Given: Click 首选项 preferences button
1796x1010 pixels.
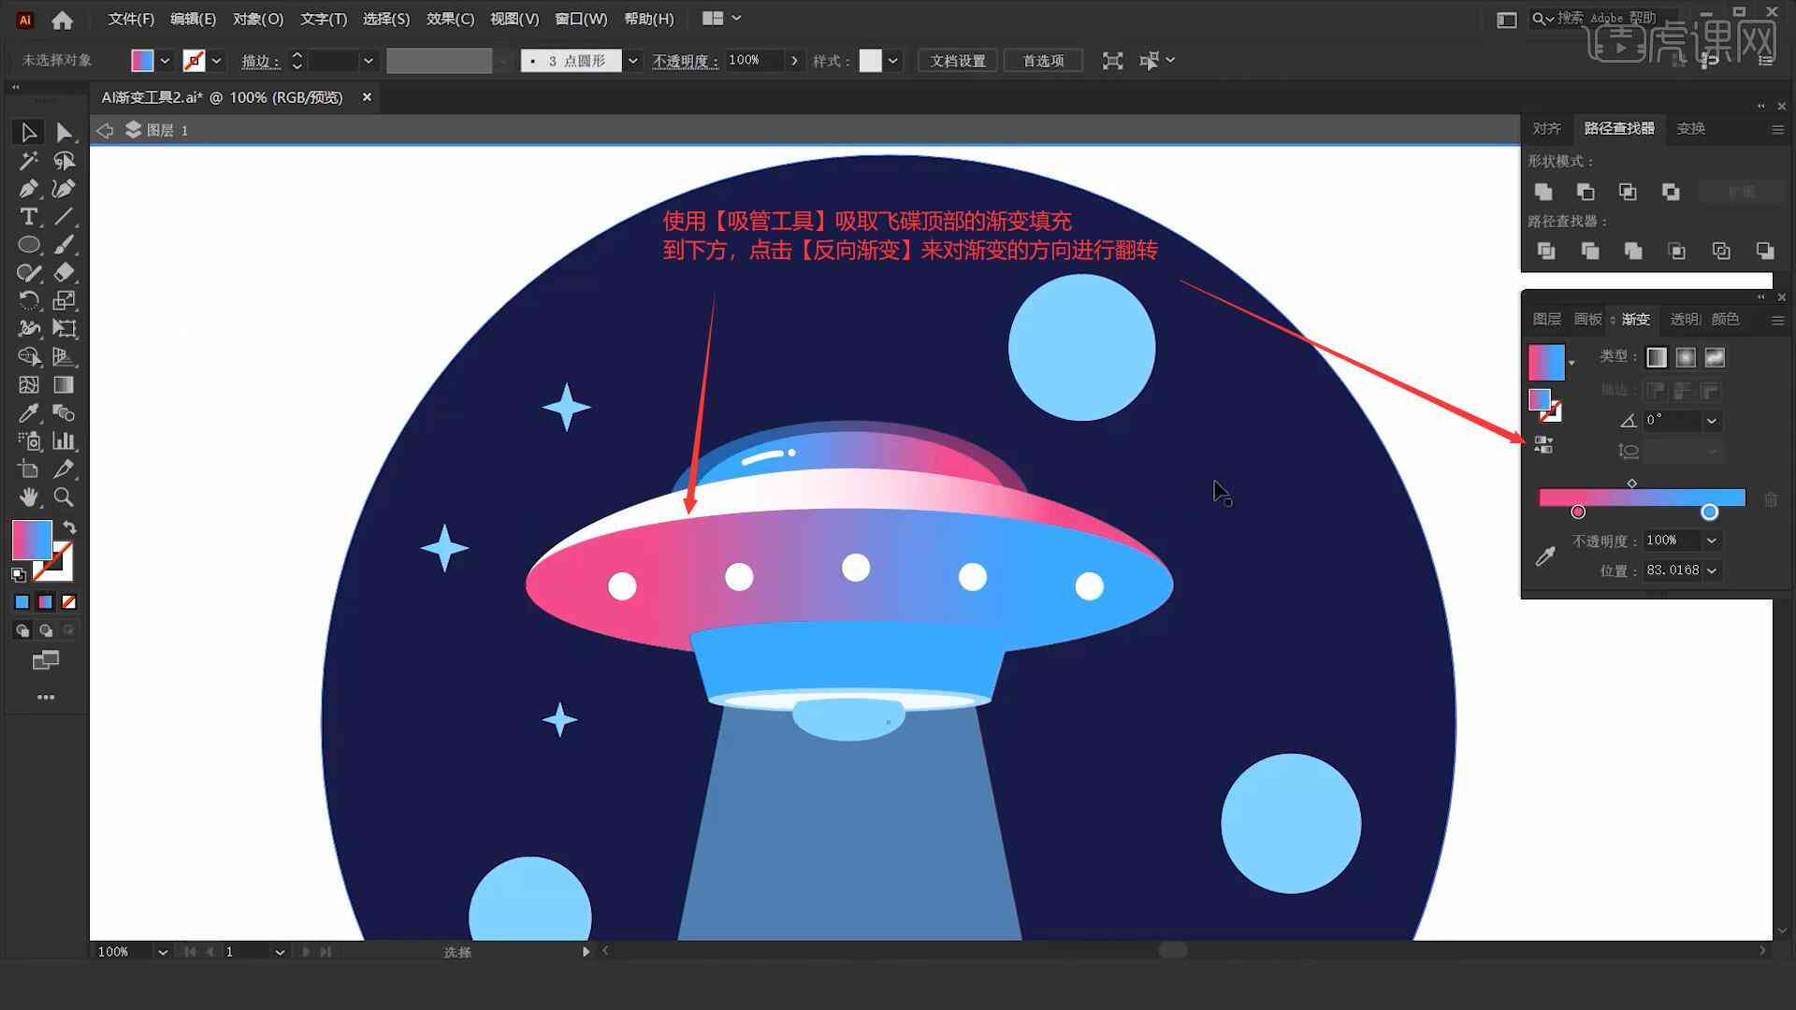Looking at the screenshot, I should point(1042,59).
